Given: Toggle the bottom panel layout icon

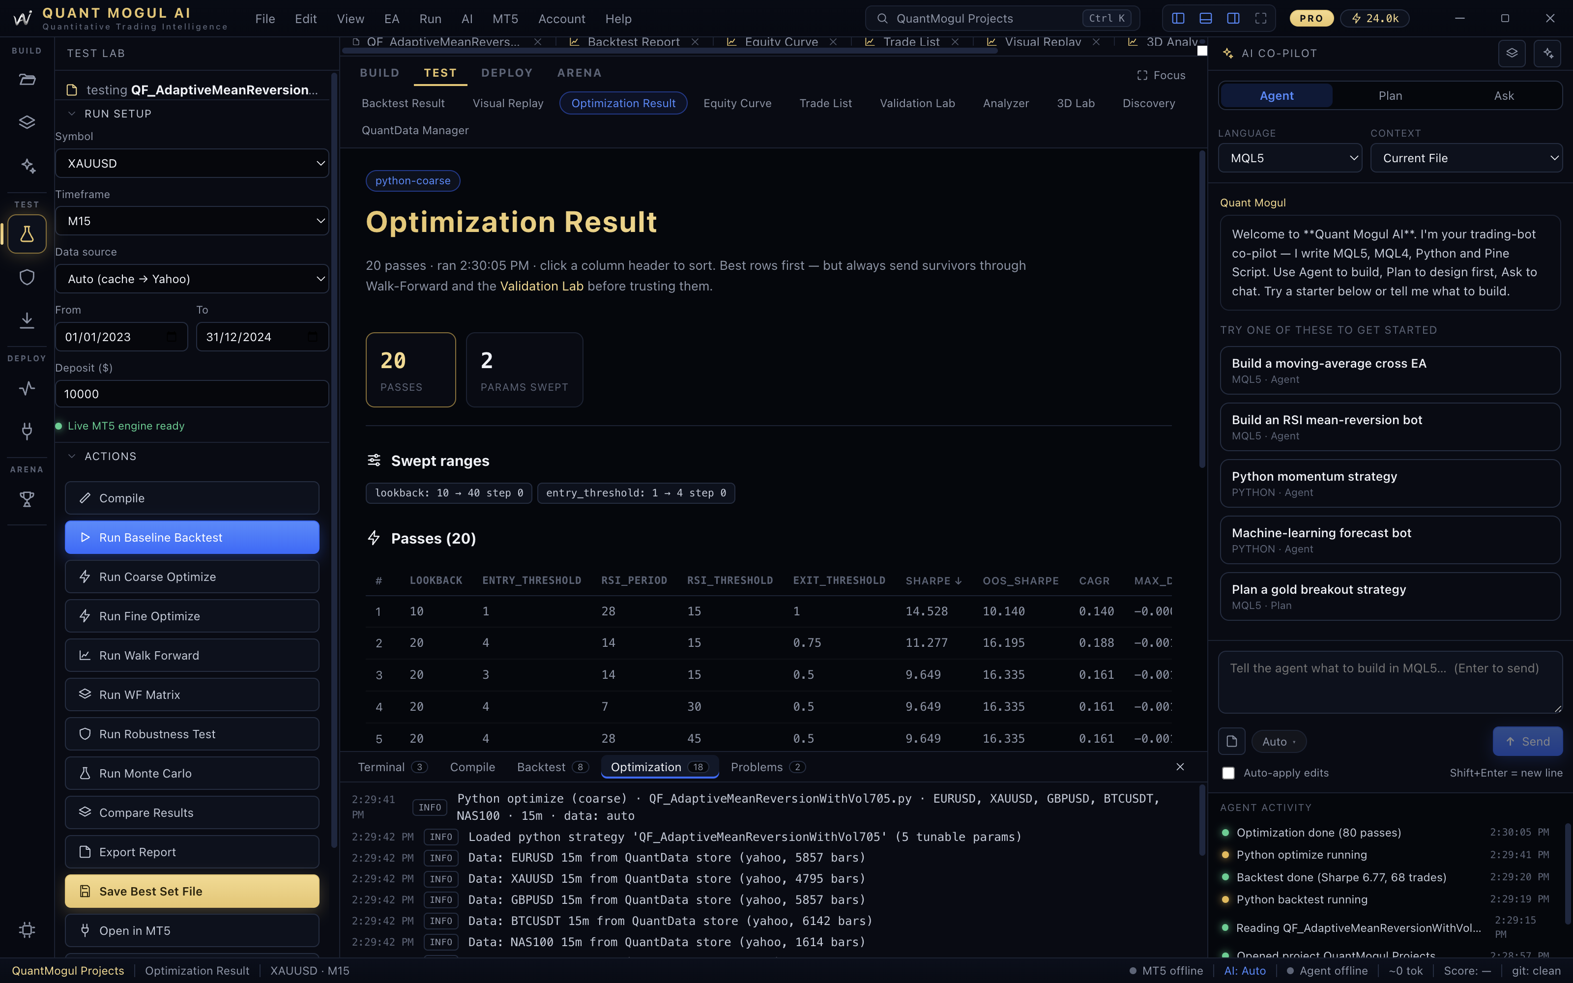Looking at the screenshot, I should [1205, 18].
